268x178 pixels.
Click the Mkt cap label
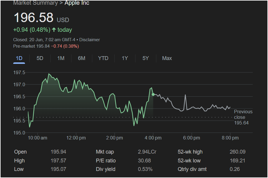click(x=105, y=152)
